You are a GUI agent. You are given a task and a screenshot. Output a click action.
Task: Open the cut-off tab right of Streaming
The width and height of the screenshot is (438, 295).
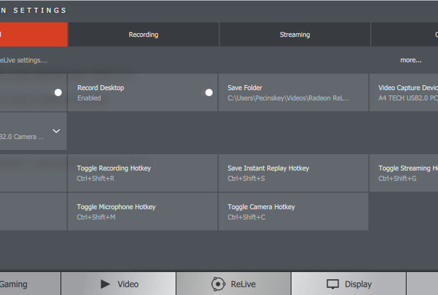coord(405,35)
